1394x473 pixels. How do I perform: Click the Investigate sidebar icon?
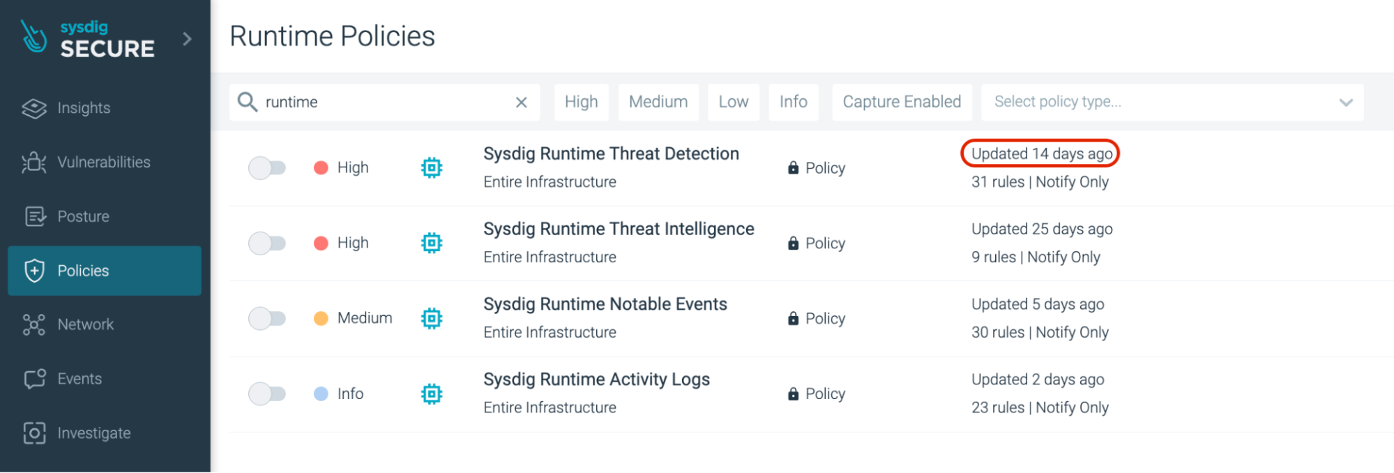click(34, 433)
